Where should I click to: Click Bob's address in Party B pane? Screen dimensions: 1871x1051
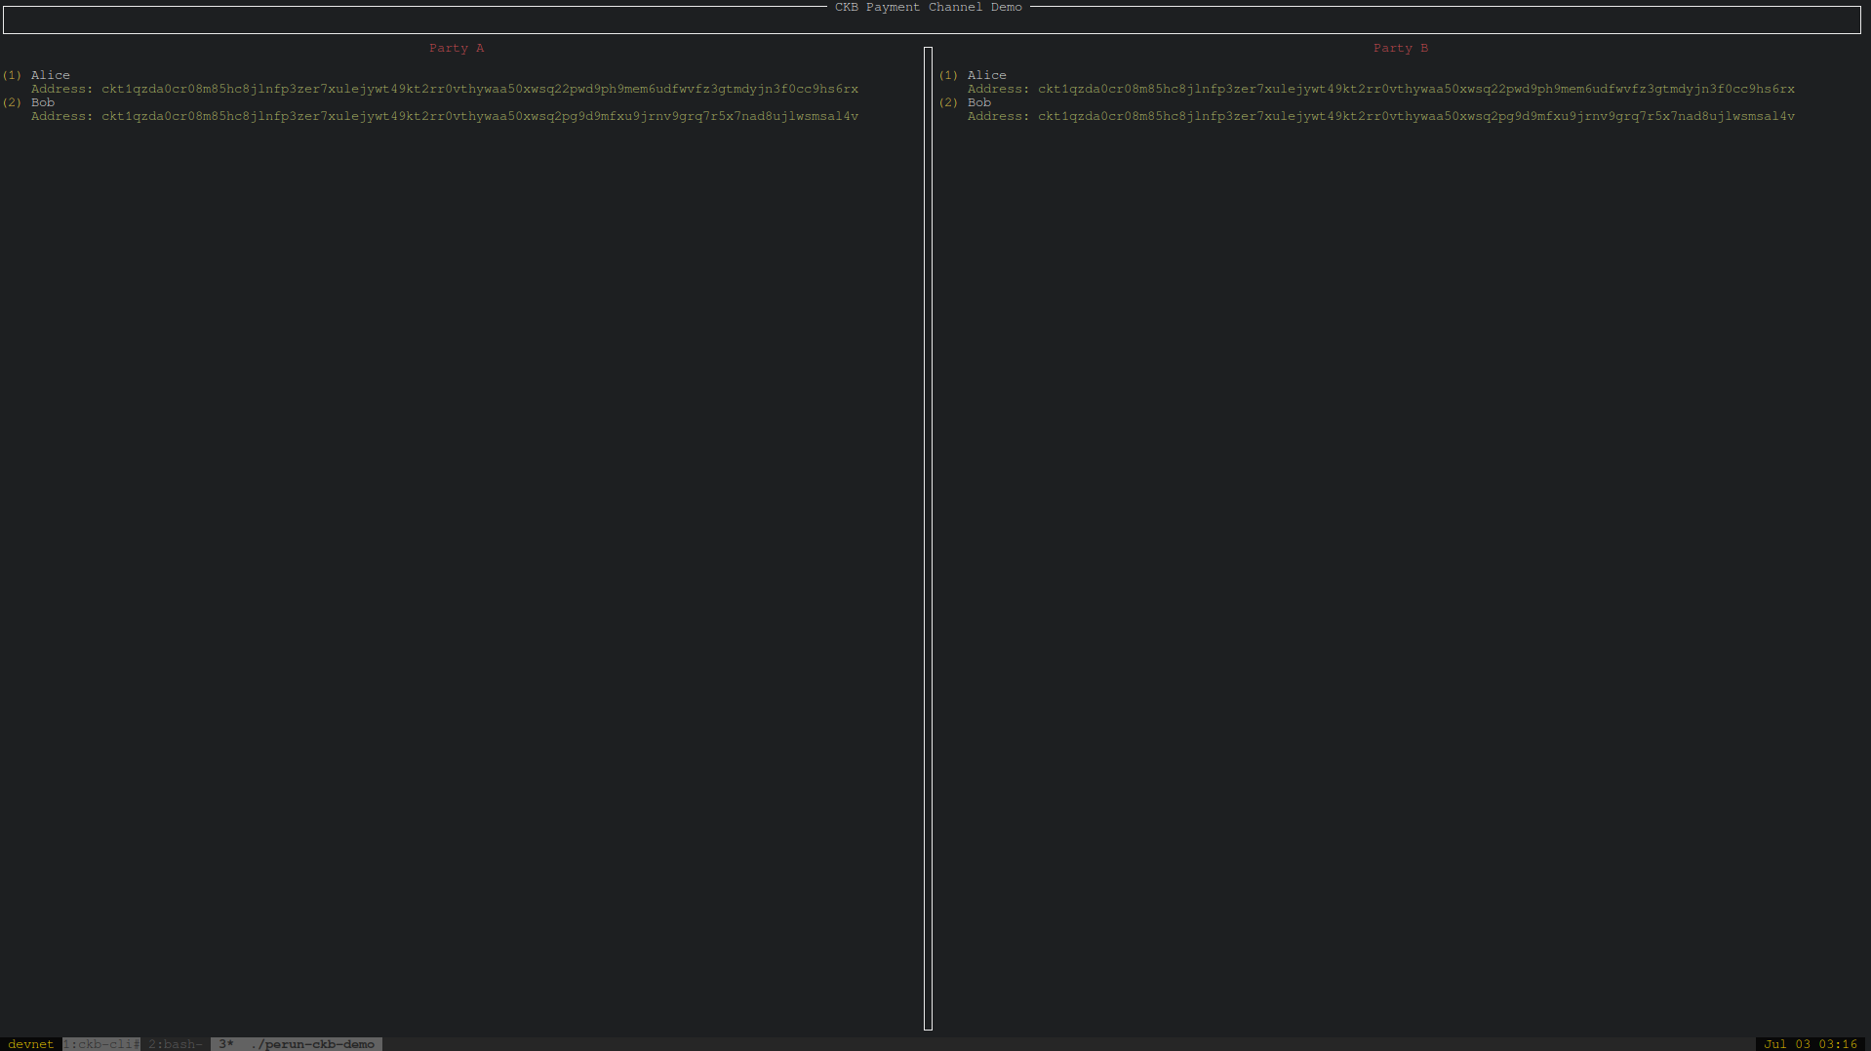click(x=1416, y=116)
